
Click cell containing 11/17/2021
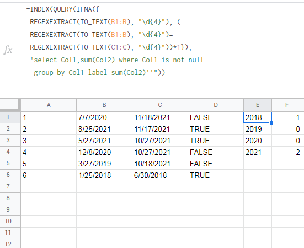point(160,129)
